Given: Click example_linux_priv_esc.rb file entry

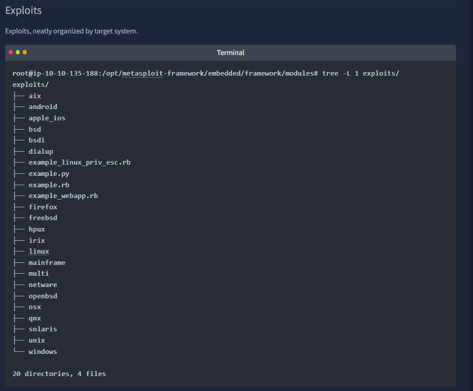Looking at the screenshot, I should click(x=80, y=163).
